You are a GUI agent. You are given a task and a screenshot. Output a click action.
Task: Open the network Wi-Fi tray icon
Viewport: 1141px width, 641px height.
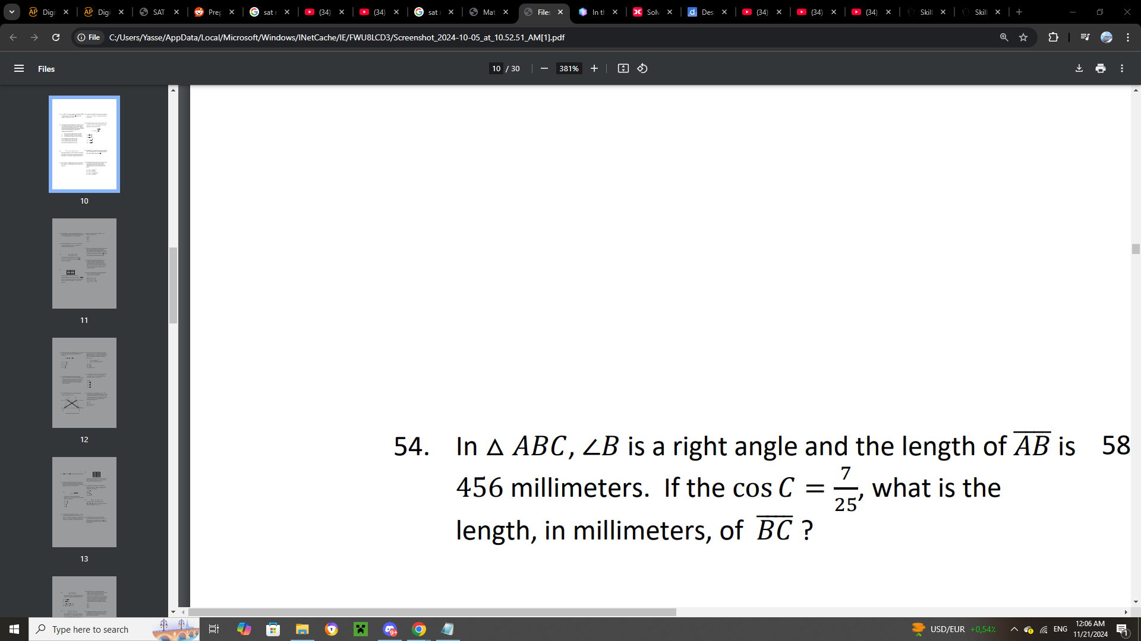point(1044,630)
